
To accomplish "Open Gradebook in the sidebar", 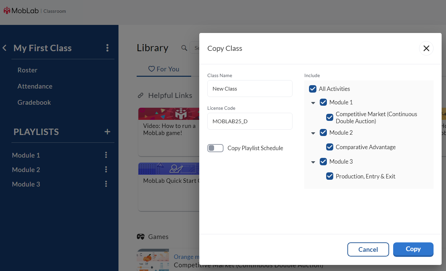I will pos(34,102).
